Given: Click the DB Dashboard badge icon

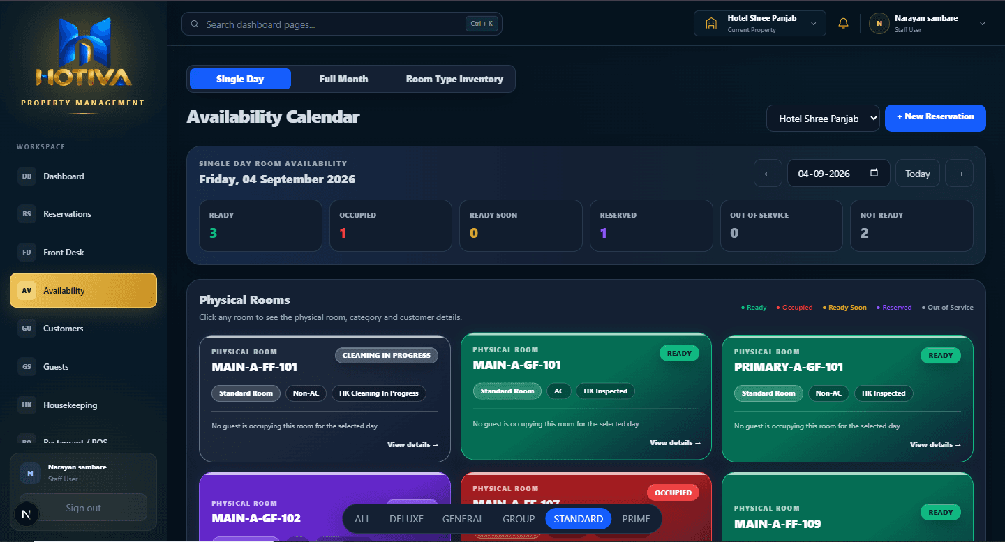Looking at the screenshot, I should pyautogui.click(x=27, y=176).
